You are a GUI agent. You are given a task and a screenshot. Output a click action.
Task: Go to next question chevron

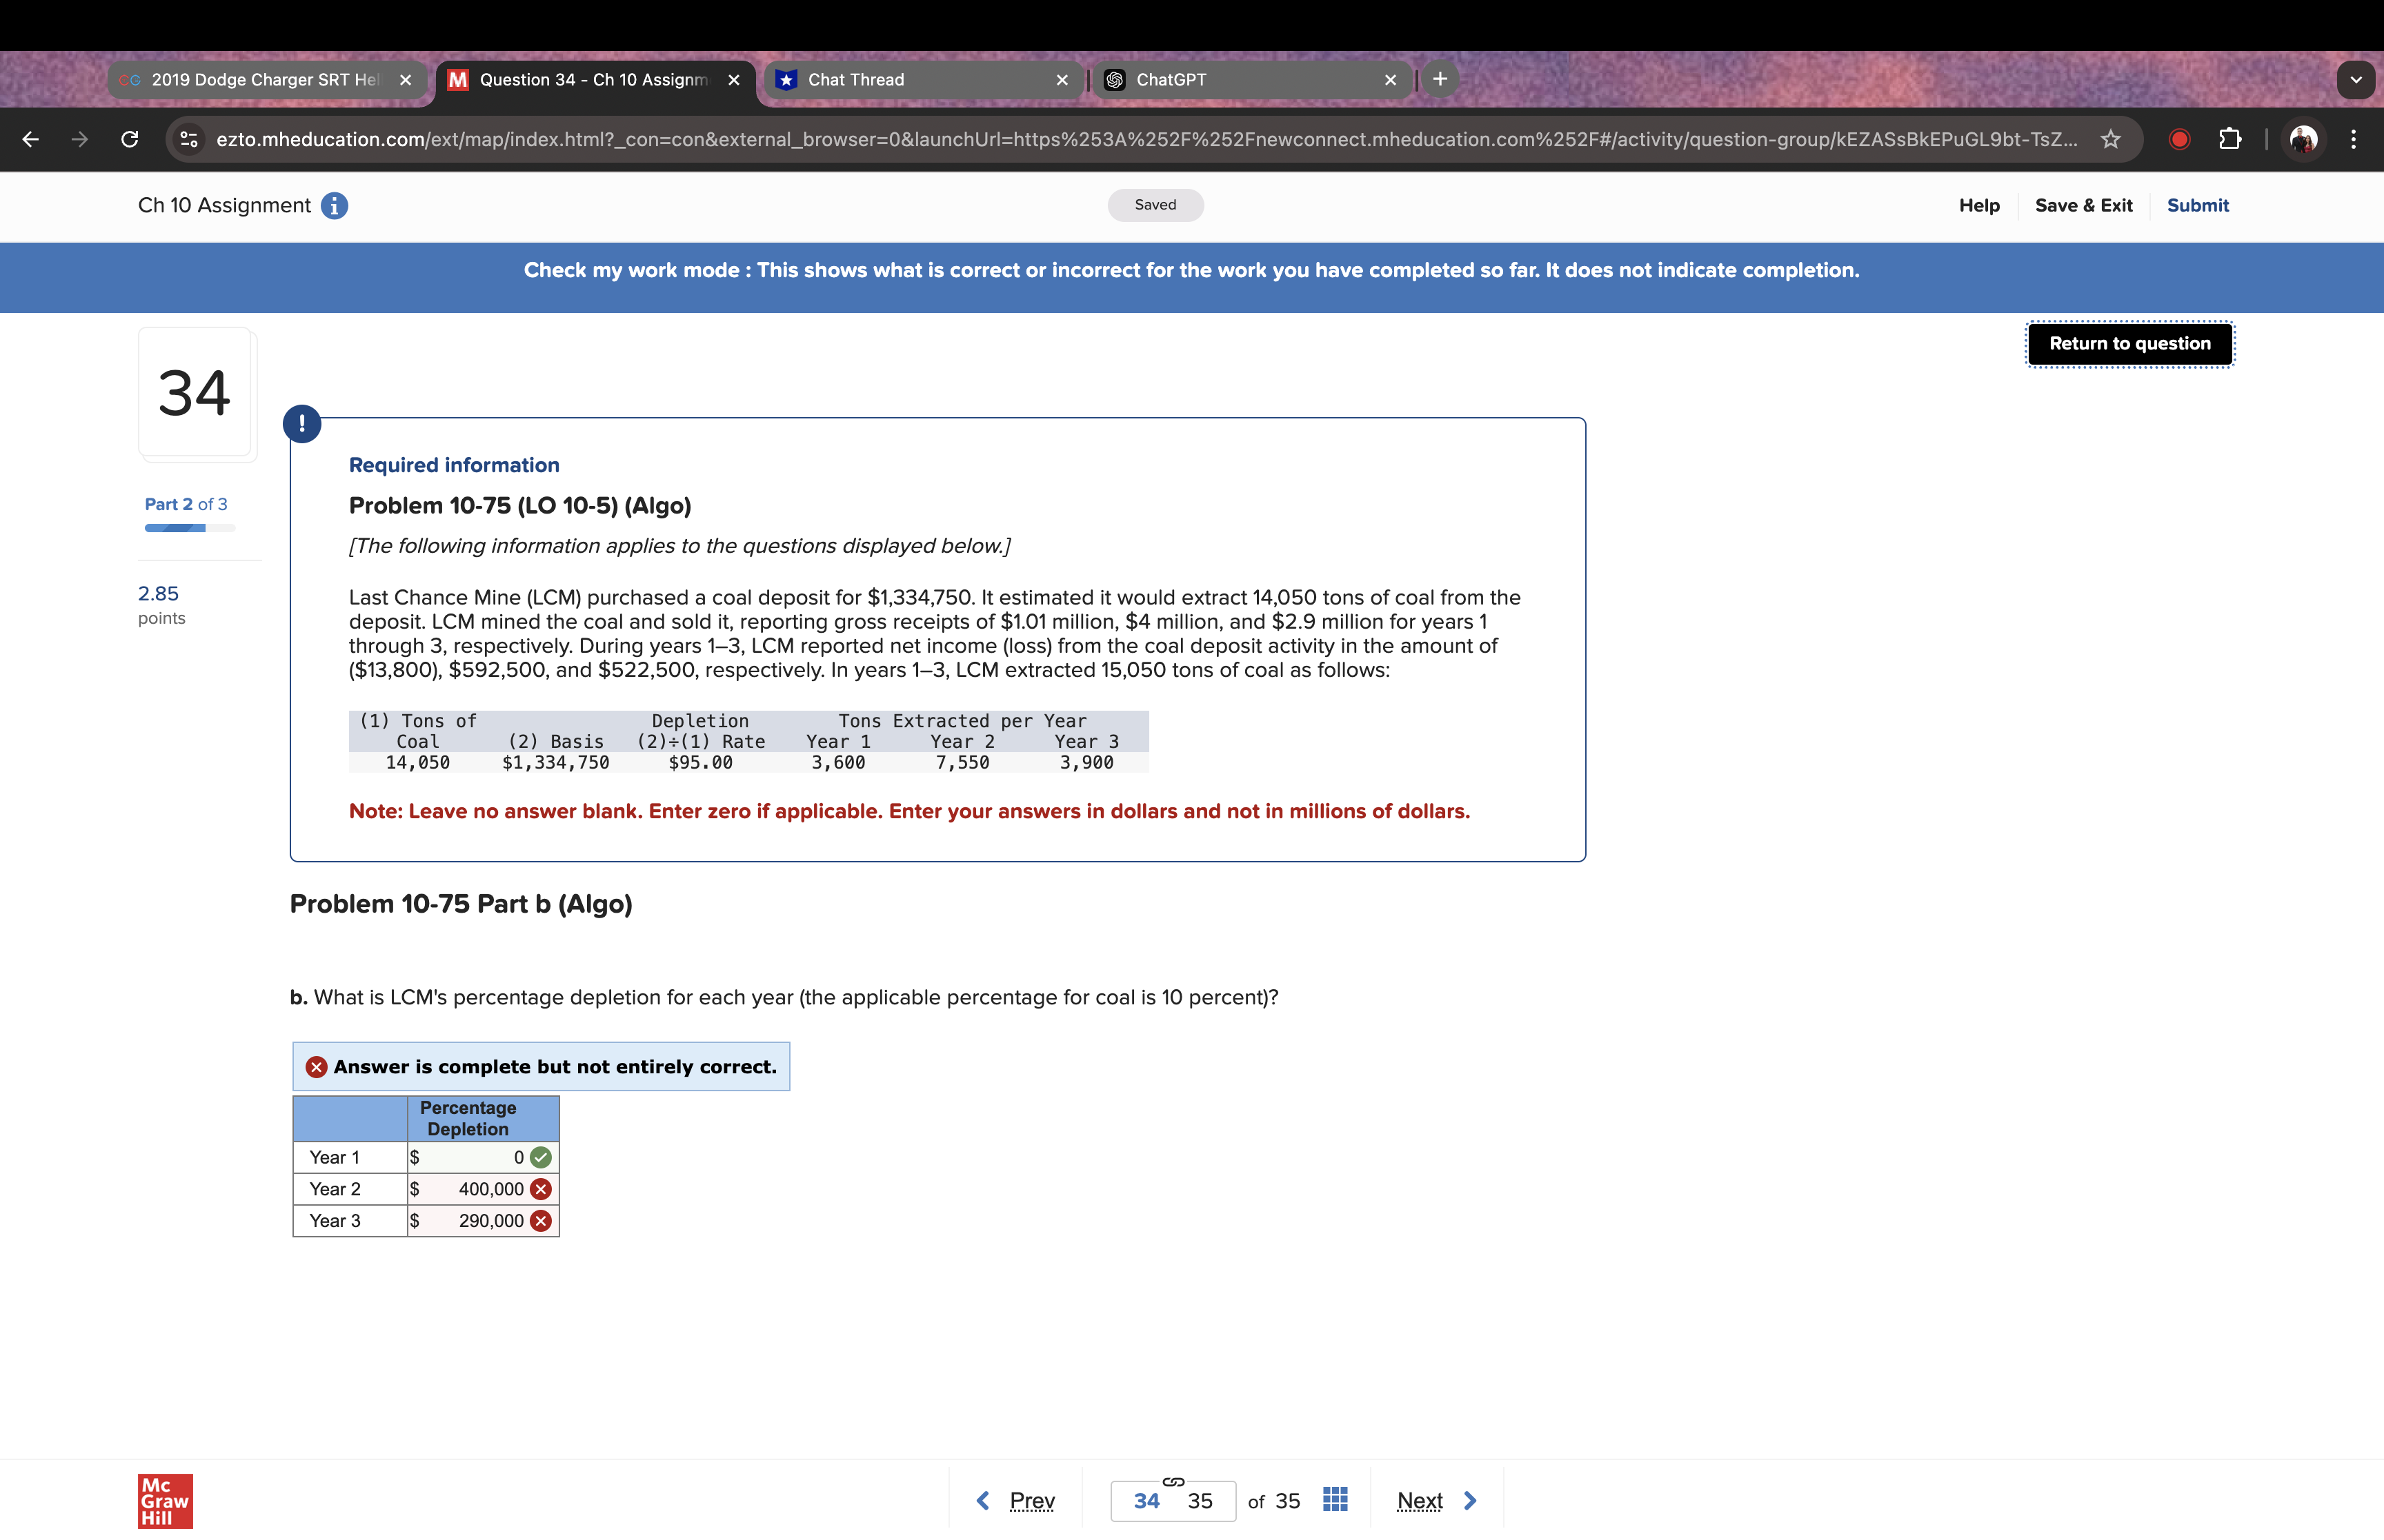pos(1469,1500)
